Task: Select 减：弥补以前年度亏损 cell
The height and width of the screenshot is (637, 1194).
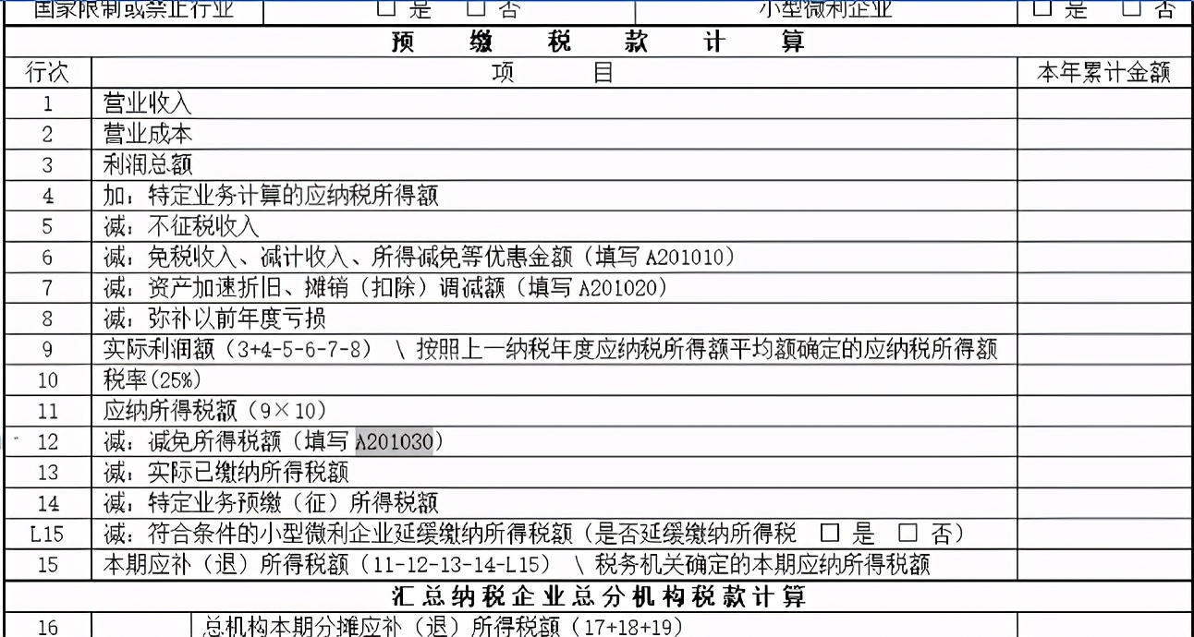Action: coord(554,318)
